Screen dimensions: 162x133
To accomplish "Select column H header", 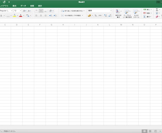I will [x=63, y=25].
